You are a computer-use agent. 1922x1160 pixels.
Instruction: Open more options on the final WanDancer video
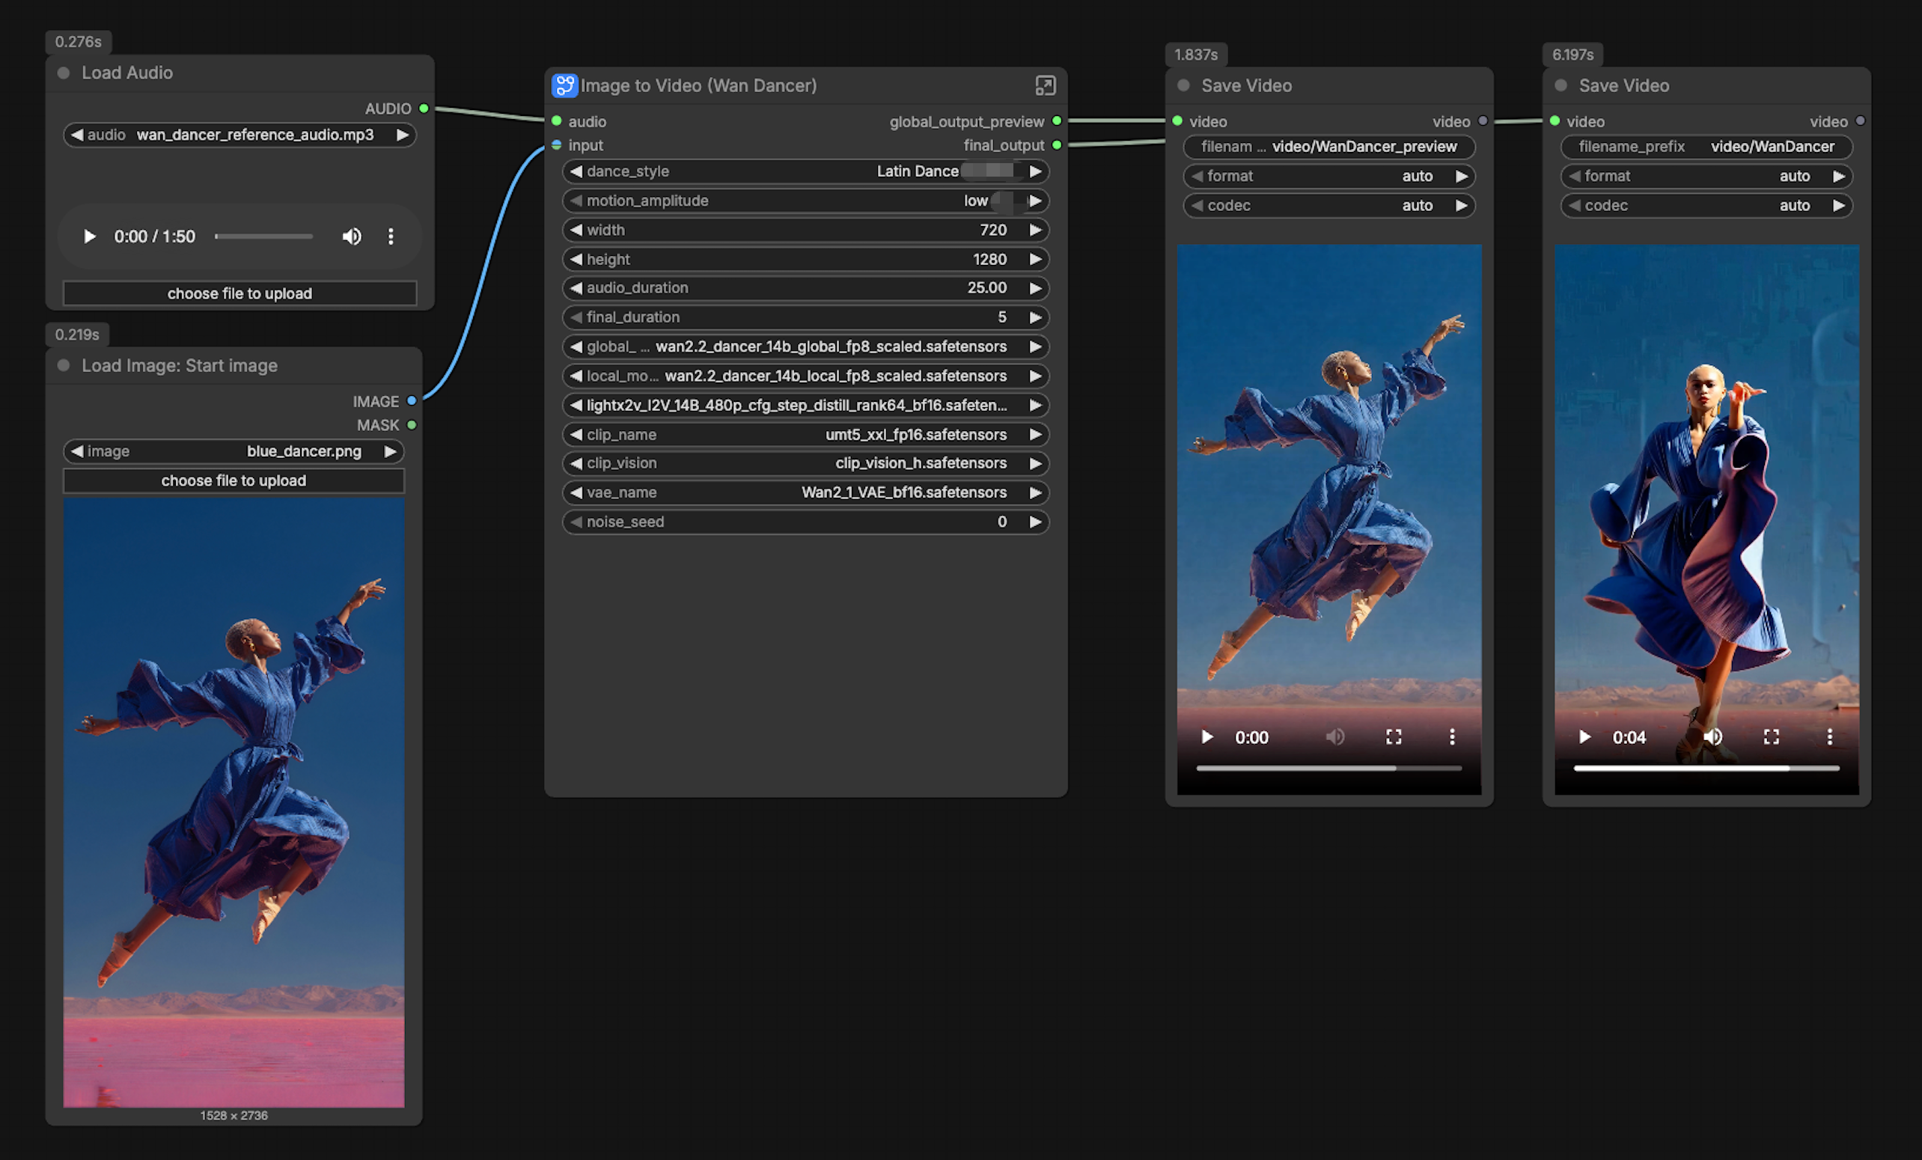[x=1830, y=737]
